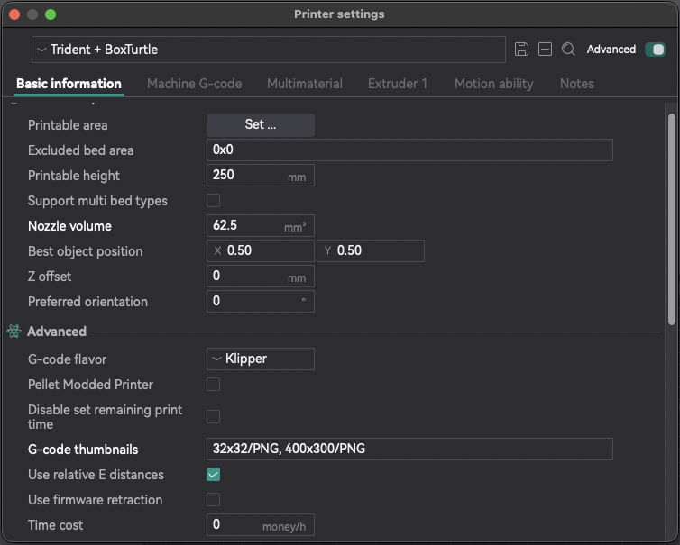This screenshot has width=680, height=545.
Task: Open the G-code flavor Klipper dropdown
Action: (261, 359)
